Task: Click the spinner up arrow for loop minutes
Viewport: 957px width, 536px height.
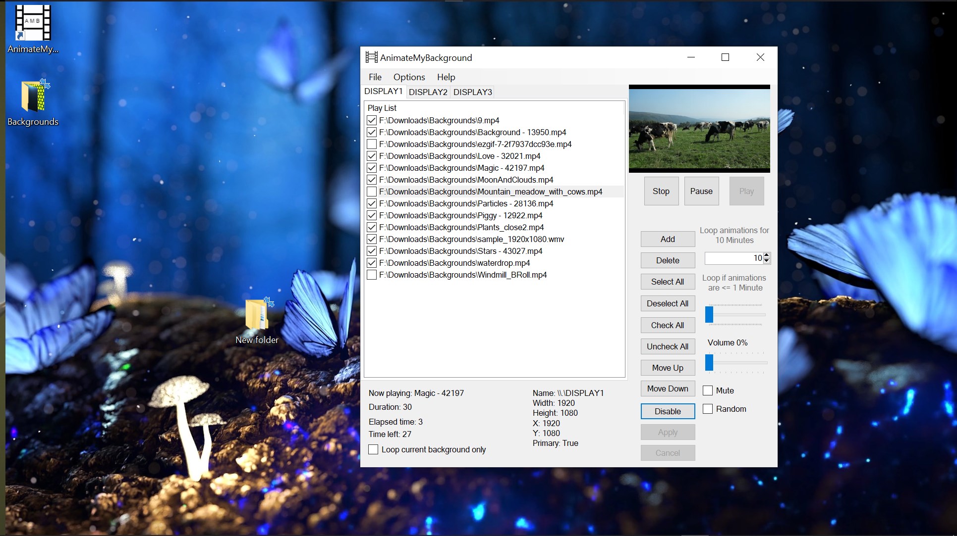Action: pyautogui.click(x=767, y=255)
